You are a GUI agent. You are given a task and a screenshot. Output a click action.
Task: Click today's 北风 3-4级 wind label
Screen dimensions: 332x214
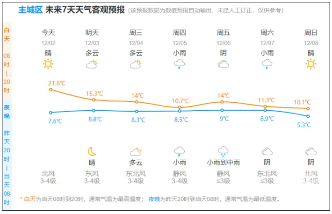pos(48,177)
